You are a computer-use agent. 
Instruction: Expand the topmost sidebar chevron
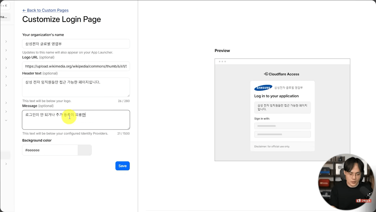[6, 41]
